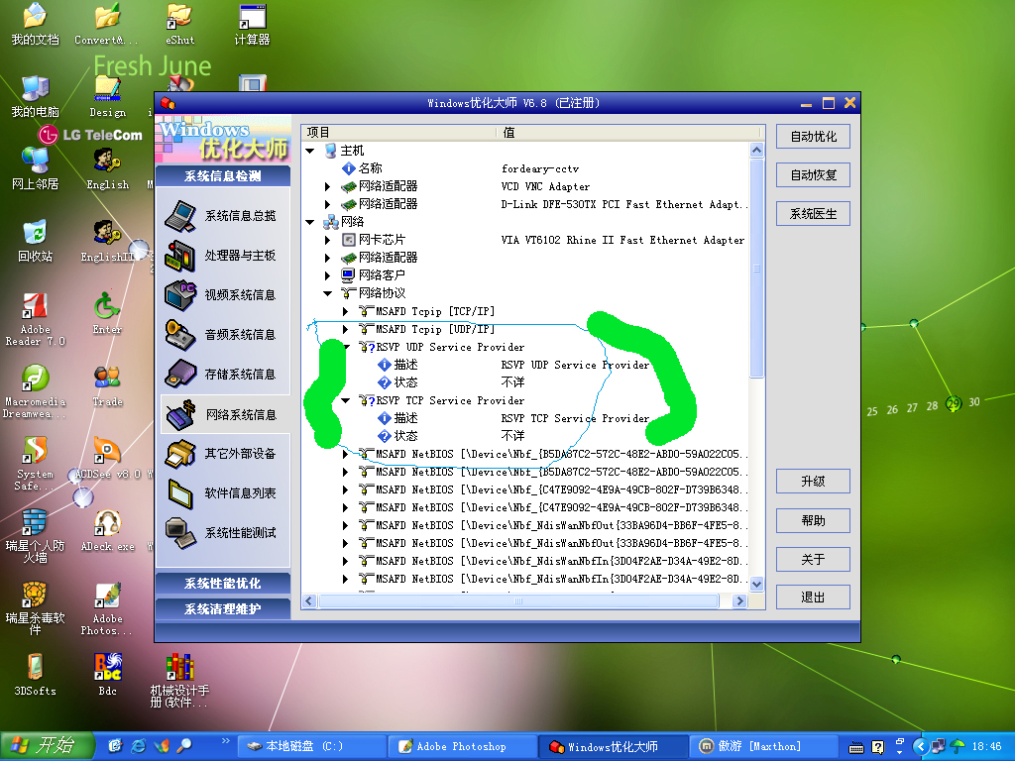Open 视频系统信息 monitor icon
The width and height of the screenshot is (1015, 761).
(180, 295)
